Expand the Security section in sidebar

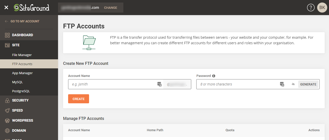tap(20, 100)
